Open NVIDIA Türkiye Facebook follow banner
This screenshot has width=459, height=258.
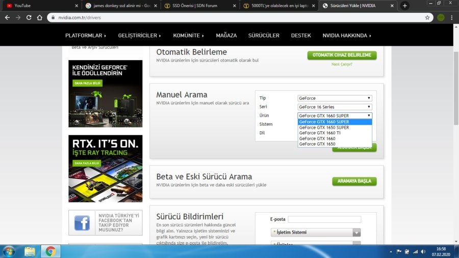(x=106, y=223)
